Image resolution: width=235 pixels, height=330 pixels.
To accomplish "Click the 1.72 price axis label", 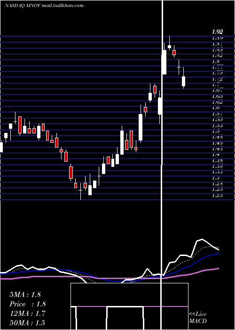I will pos(217,79).
